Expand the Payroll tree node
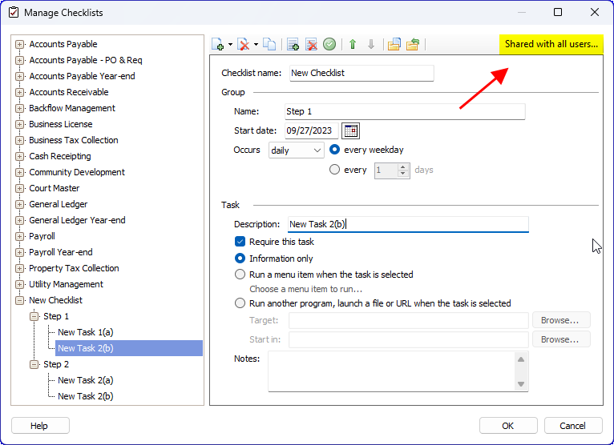This screenshot has width=614, height=445. [x=20, y=236]
